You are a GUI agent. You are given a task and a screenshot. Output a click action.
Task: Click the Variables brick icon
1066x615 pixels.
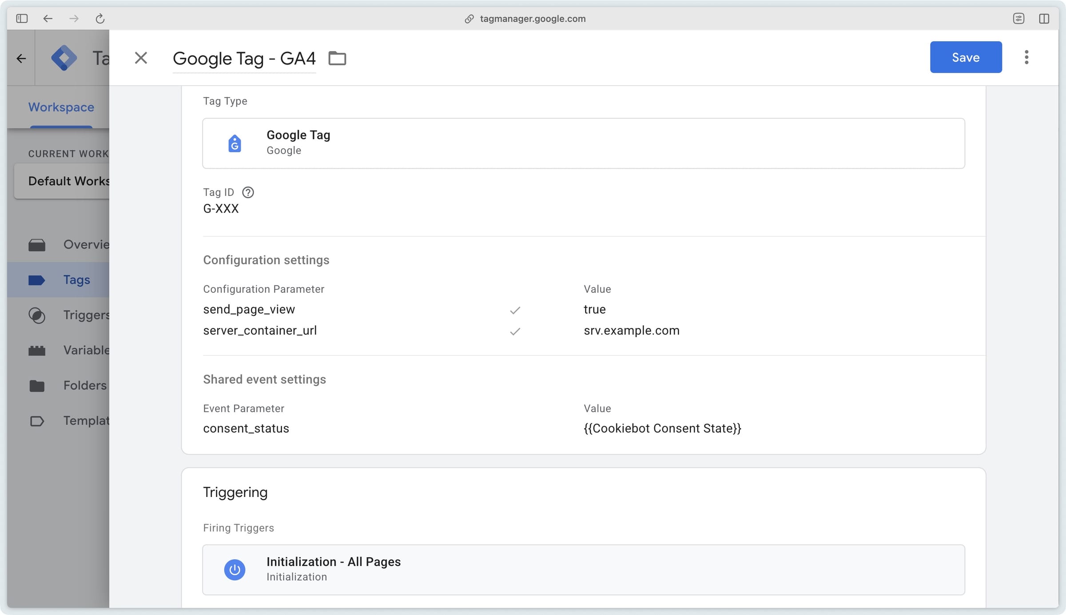[x=37, y=351]
